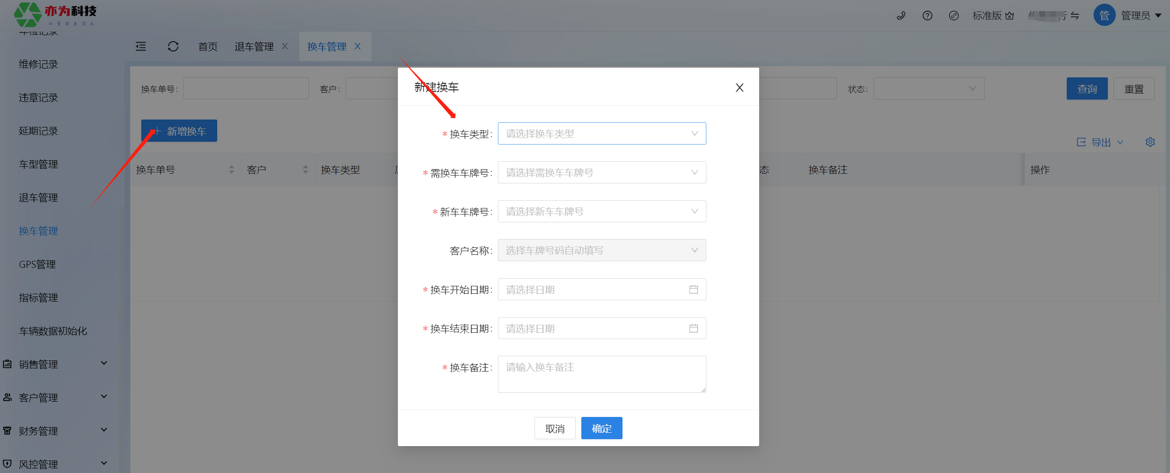Select GPS管理 in the sidebar
Image resolution: width=1170 pixels, height=473 pixels.
(x=38, y=265)
